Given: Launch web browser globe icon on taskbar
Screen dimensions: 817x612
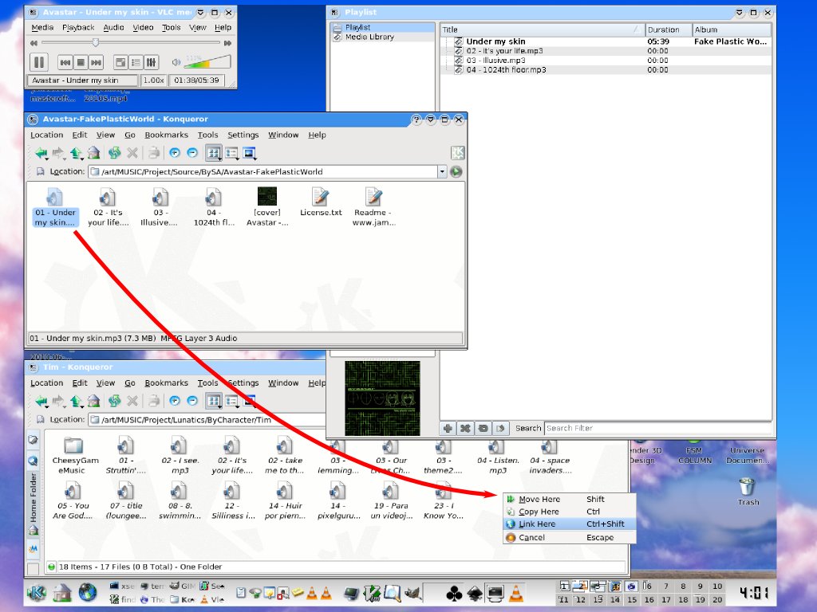Looking at the screenshot, I should point(88,592).
